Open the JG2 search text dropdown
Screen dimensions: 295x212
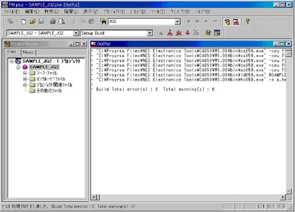177,22
